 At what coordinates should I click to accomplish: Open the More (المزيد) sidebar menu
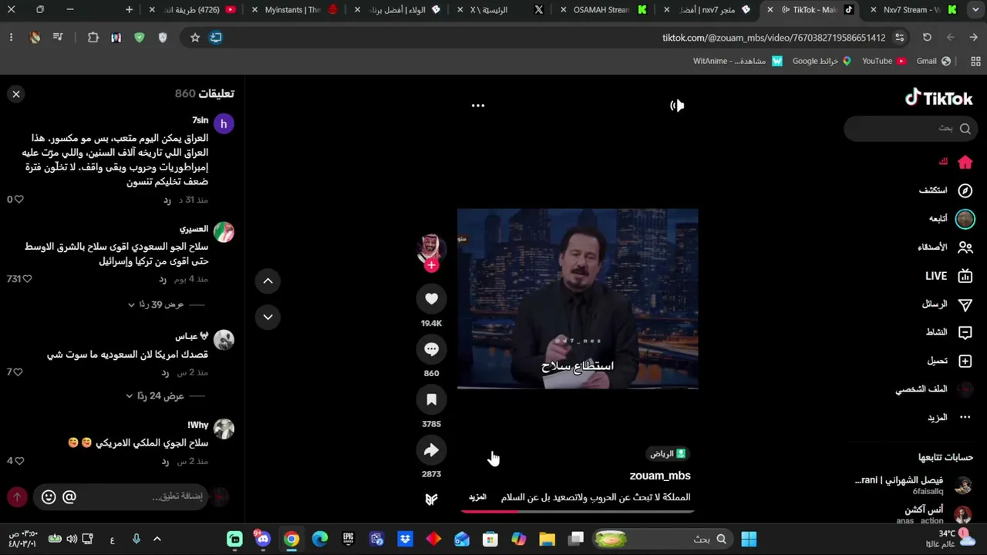coord(948,418)
